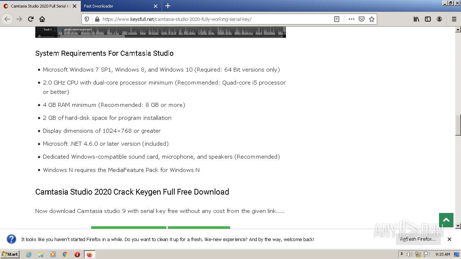Click scrollbar down arrow
The image size is (461, 259).
pyautogui.click(x=458, y=226)
